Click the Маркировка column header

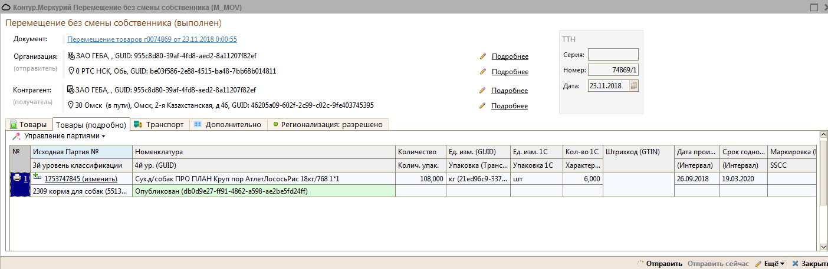pyautogui.click(x=791, y=152)
